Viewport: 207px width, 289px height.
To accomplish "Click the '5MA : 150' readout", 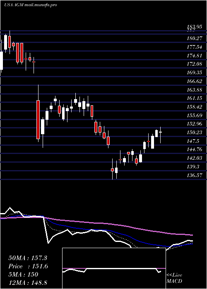I will point(23,275).
